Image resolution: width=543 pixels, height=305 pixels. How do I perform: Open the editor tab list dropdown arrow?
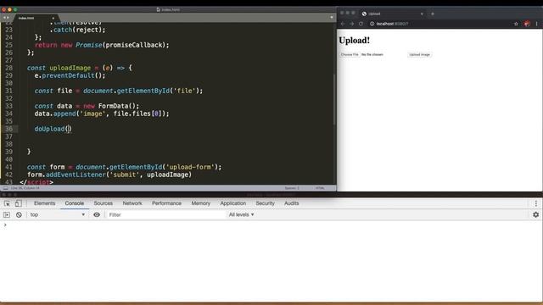pyautogui.click(x=332, y=17)
